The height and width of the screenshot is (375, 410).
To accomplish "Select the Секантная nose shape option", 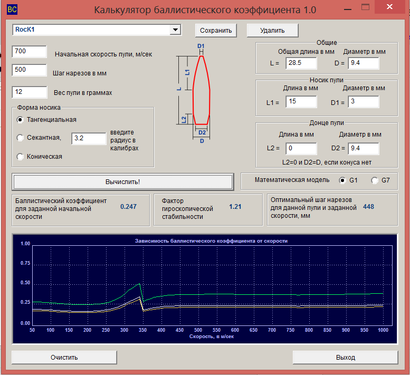I will coord(21,138).
